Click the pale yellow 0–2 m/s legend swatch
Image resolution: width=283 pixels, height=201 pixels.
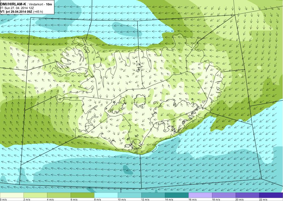pyautogui.click(x=12, y=195)
